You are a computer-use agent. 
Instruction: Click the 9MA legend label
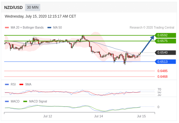(x=28, y=84)
